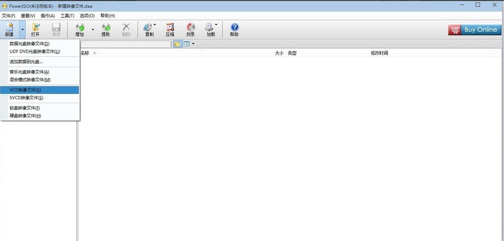Click the path address input field
Viewport: 504px width, 241px height.
tap(125, 44)
